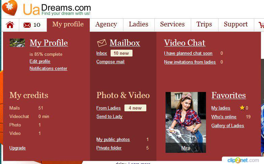The image size is (264, 164).
Task: Click the Private folder count 5
Action: click(147, 148)
